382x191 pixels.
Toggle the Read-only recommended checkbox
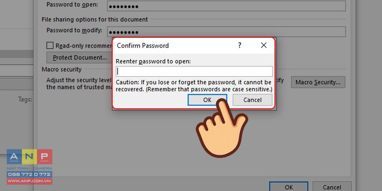click(50, 45)
